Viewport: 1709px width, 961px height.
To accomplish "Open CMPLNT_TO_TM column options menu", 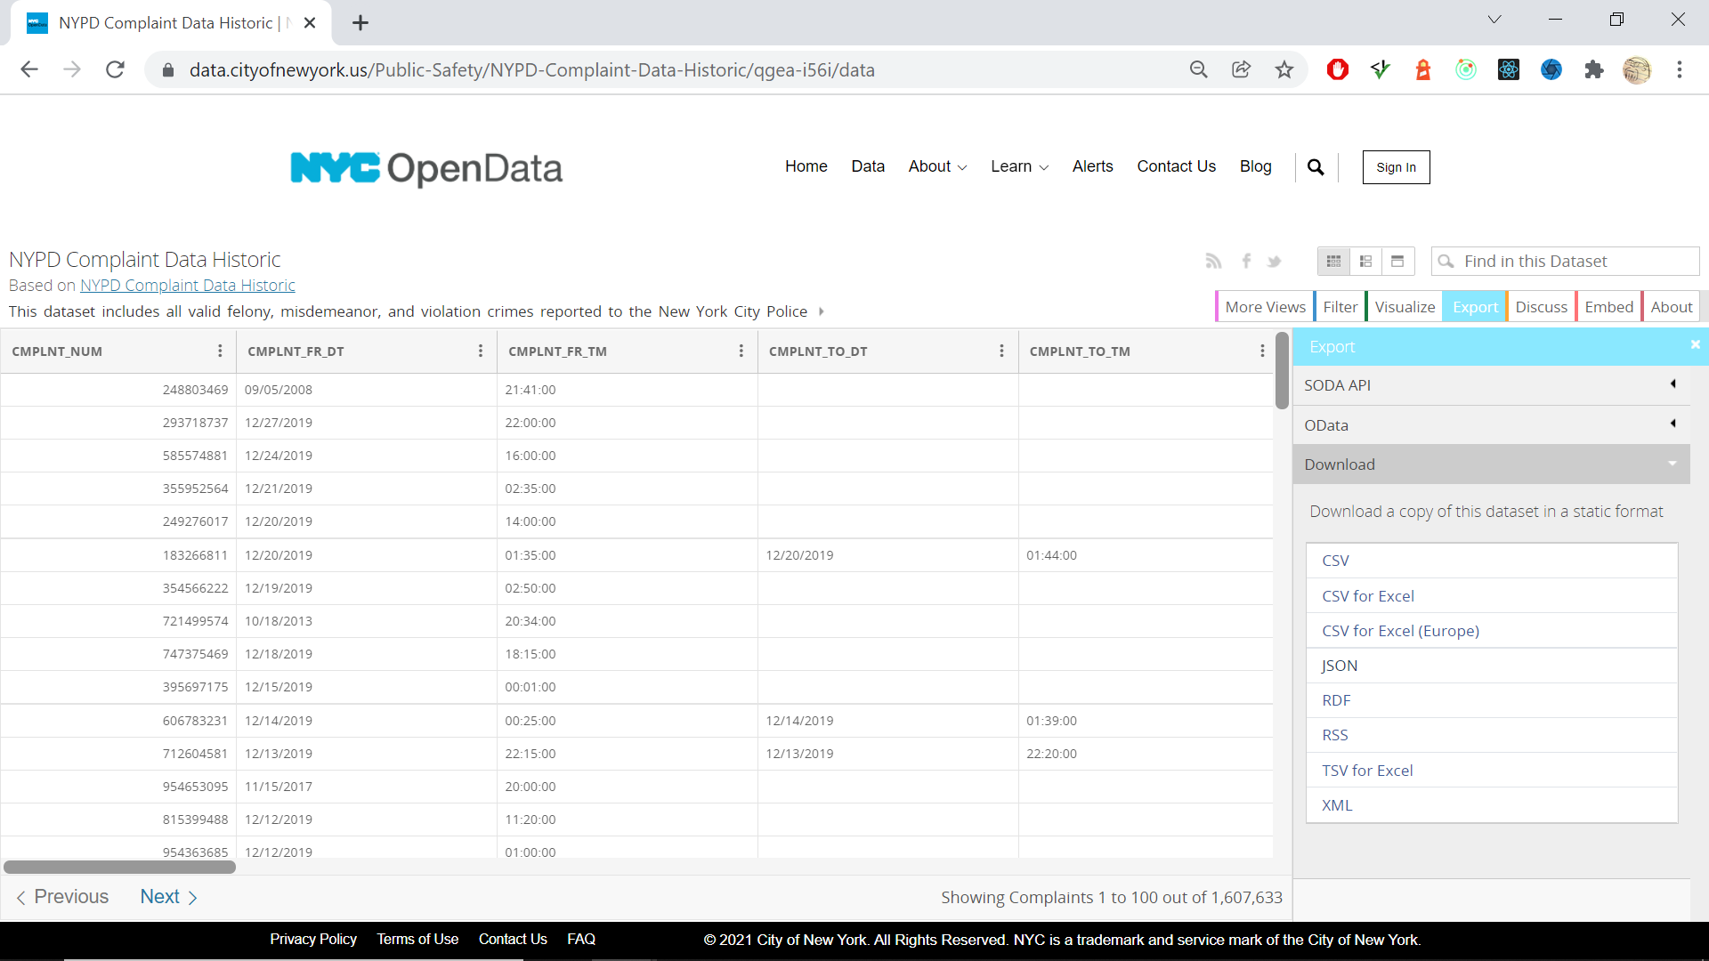I will pyautogui.click(x=1262, y=351).
